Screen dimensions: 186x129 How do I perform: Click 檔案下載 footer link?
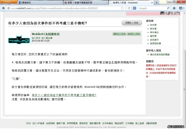[x=61, y=123]
